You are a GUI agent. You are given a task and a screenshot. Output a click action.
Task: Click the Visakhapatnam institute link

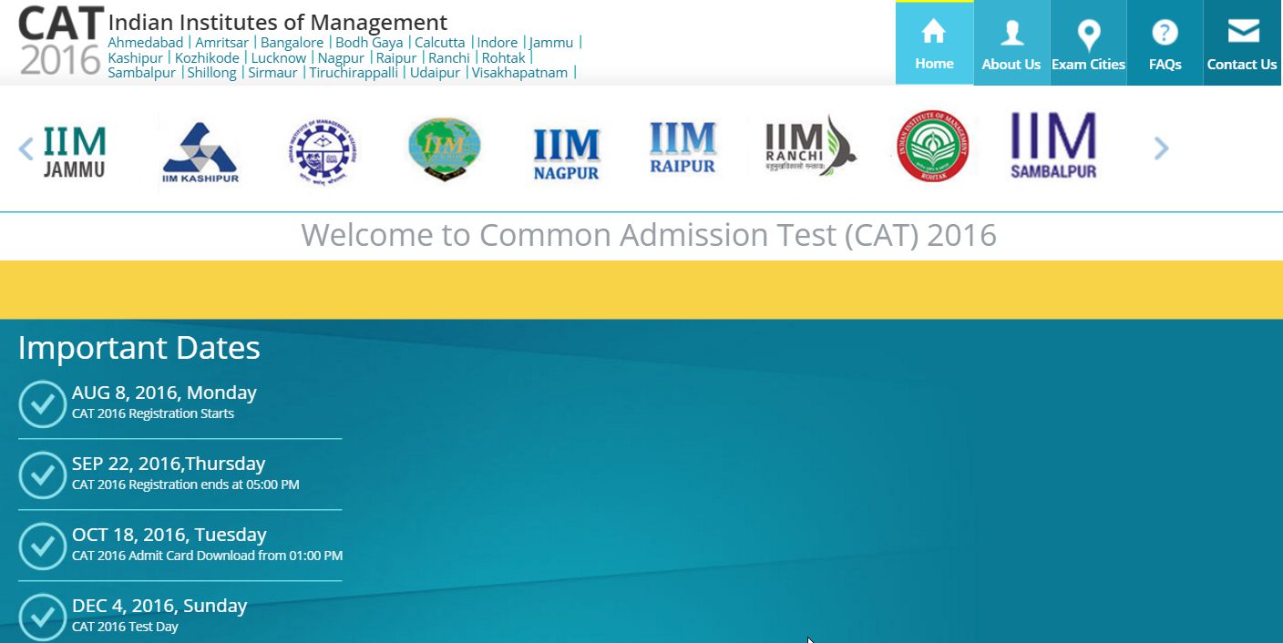click(x=519, y=73)
